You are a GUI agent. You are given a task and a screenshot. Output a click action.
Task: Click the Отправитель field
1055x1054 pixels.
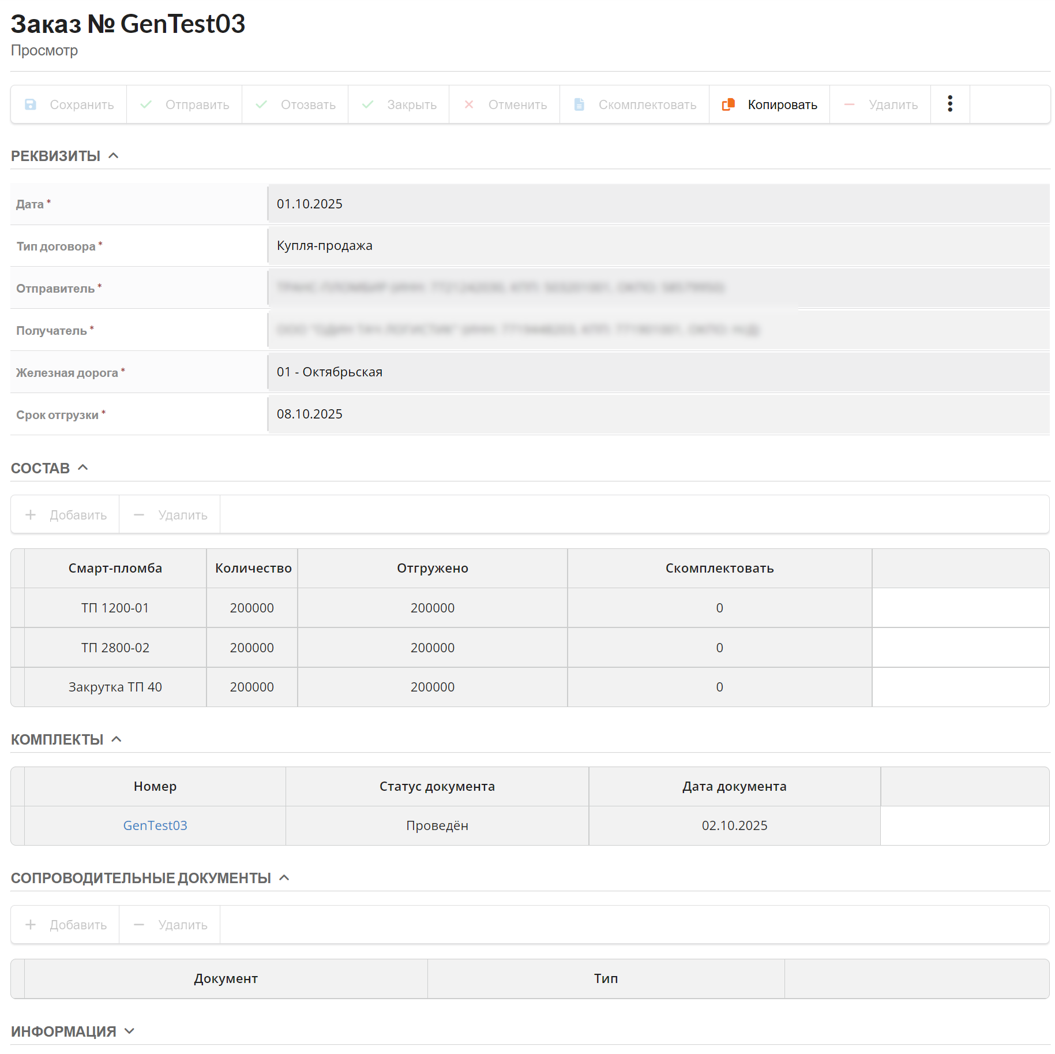coord(659,287)
